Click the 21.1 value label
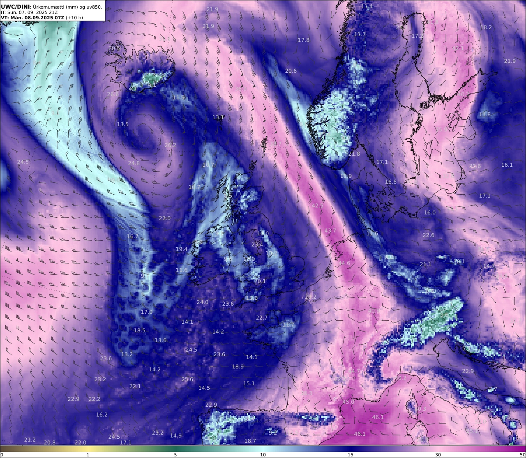This screenshot has width=526, height=458. tap(426, 264)
